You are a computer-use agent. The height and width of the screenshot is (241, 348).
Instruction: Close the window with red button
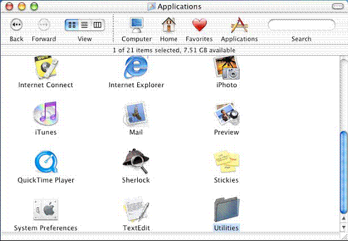pyautogui.click(x=9, y=6)
